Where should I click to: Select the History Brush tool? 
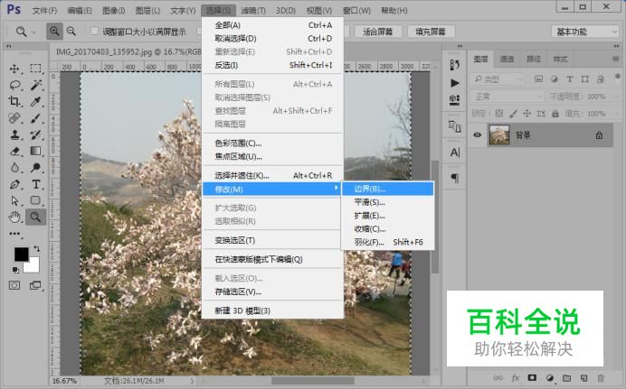point(35,134)
